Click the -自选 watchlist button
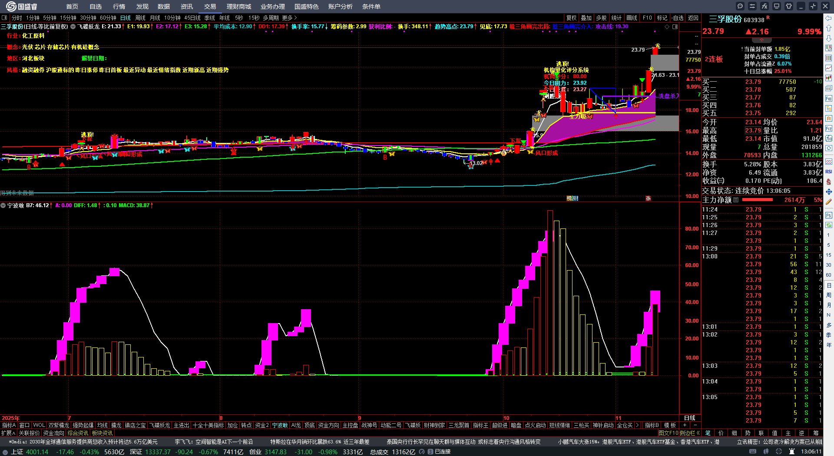The height and width of the screenshot is (456, 834). (x=678, y=18)
